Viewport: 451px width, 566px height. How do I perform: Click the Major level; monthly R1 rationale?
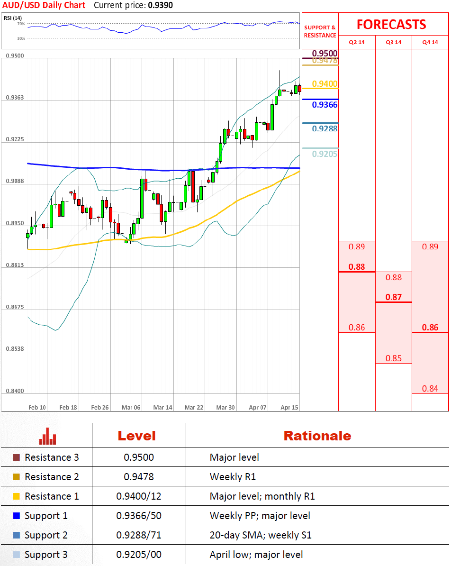[x=262, y=496]
